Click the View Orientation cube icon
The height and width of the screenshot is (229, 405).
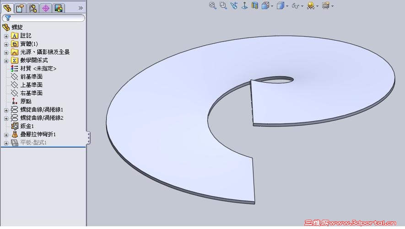click(265, 5)
